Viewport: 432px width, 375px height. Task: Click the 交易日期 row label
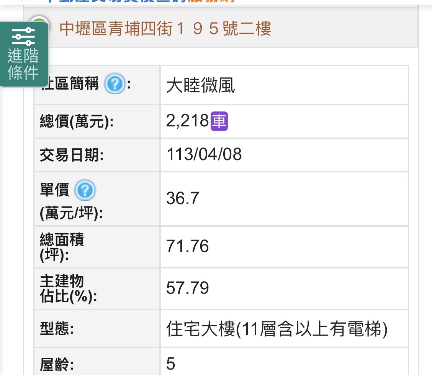72,155
